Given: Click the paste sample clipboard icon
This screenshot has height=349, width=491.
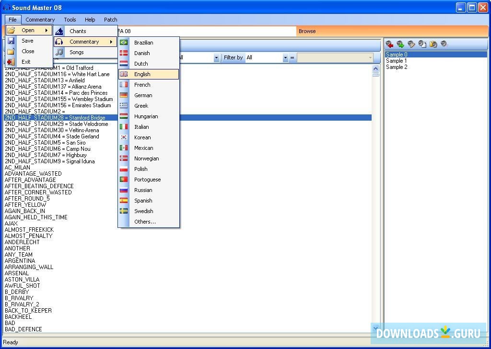Looking at the screenshot, I should click(x=433, y=44).
